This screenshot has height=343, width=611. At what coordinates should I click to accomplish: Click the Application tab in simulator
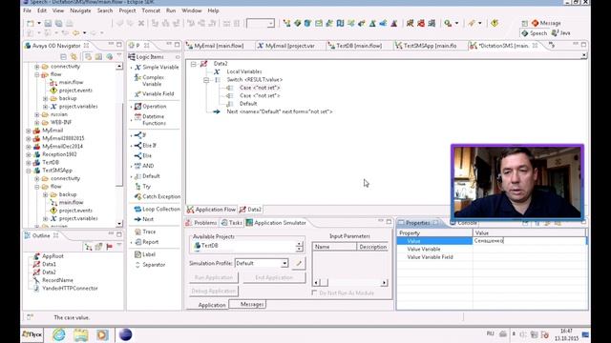212,305
